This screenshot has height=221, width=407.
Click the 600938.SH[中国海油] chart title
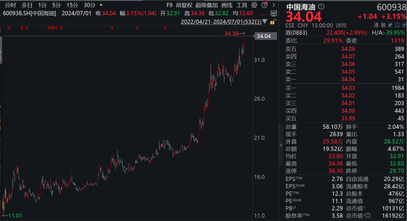coord(29,13)
